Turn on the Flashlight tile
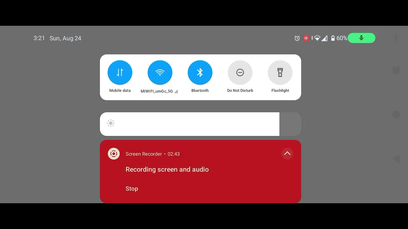 280,73
